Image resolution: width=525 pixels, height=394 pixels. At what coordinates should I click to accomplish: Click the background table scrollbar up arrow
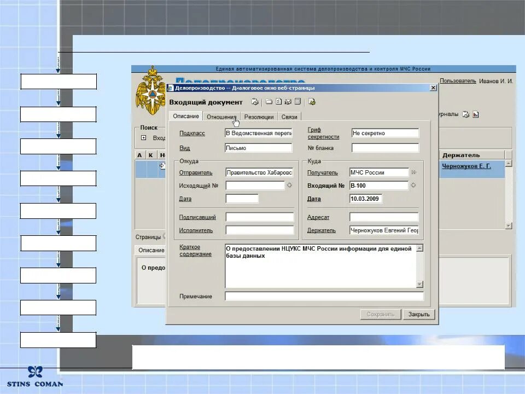[x=508, y=164]
